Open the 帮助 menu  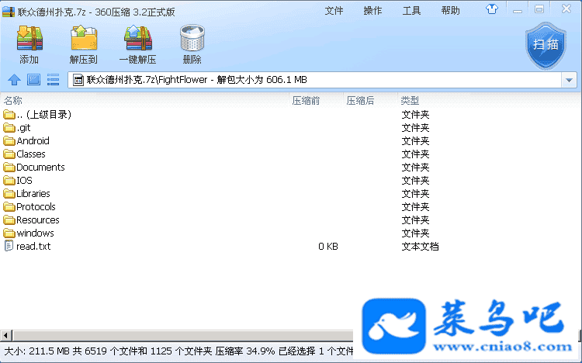pos(451,11)
